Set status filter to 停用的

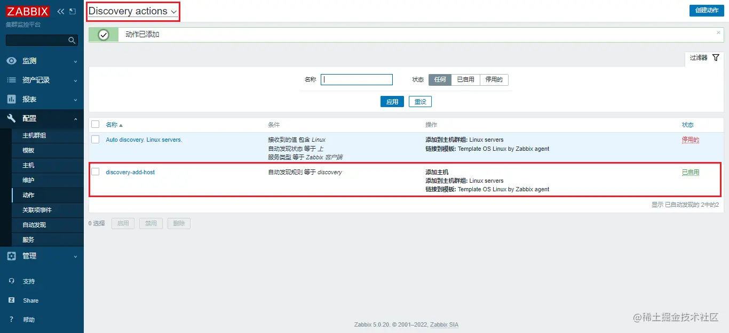point(494,79)
